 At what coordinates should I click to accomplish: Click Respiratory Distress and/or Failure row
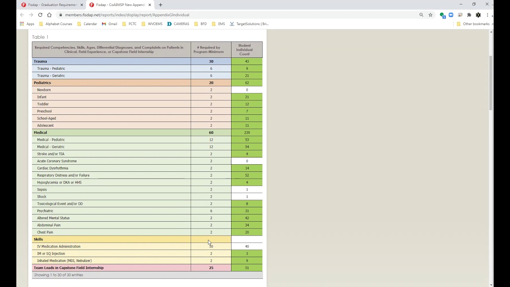coord(63,175)
